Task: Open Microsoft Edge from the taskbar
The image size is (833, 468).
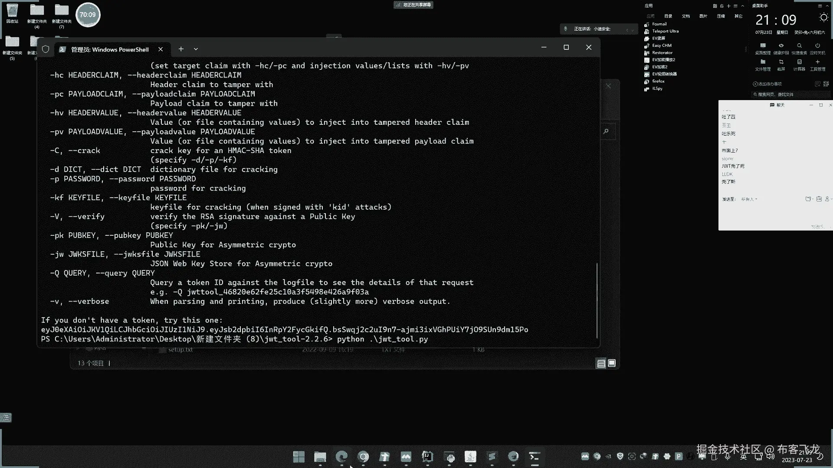Action: 341,456
